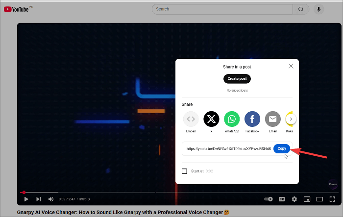Close the share dialog with X

tap(291, 66)
